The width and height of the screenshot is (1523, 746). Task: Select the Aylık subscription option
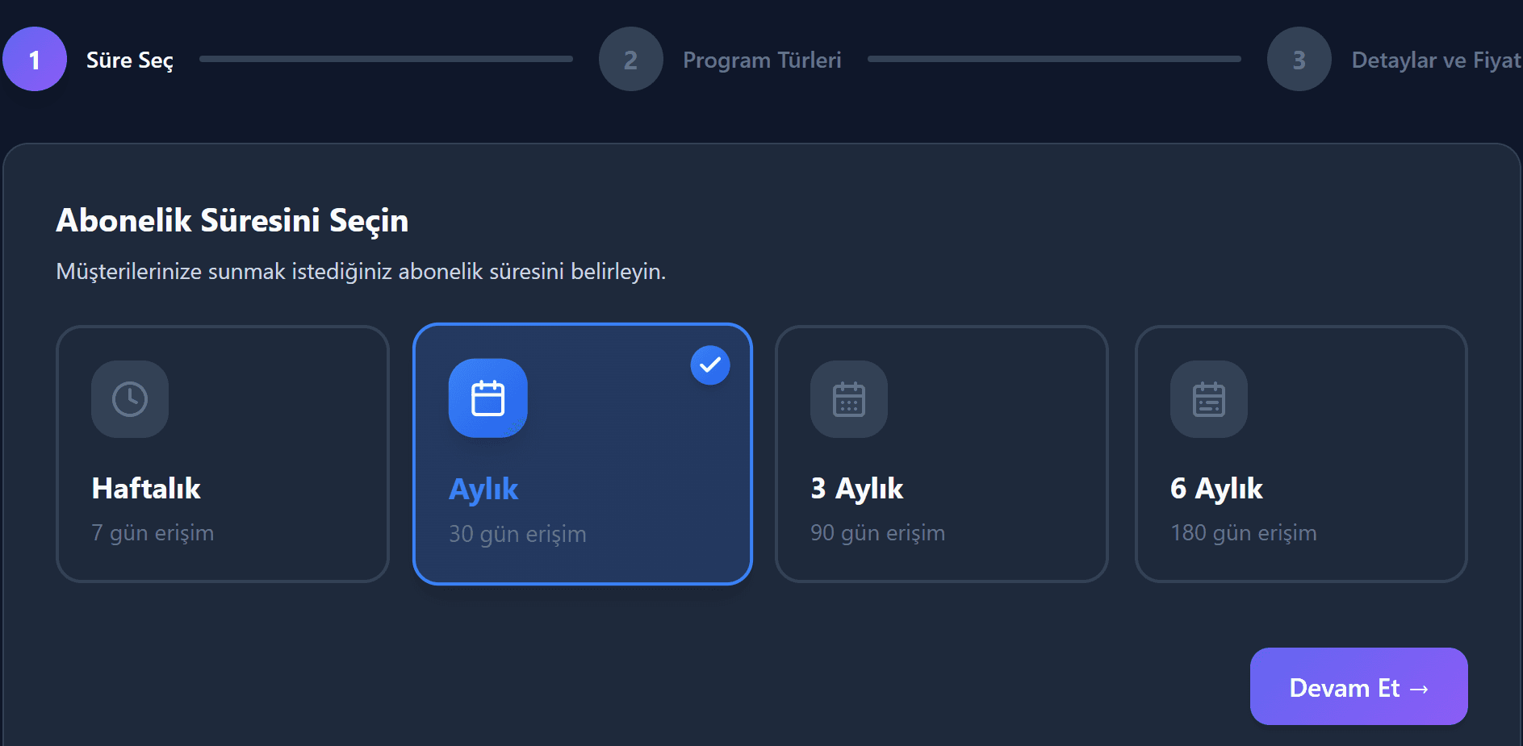point(583,454)
